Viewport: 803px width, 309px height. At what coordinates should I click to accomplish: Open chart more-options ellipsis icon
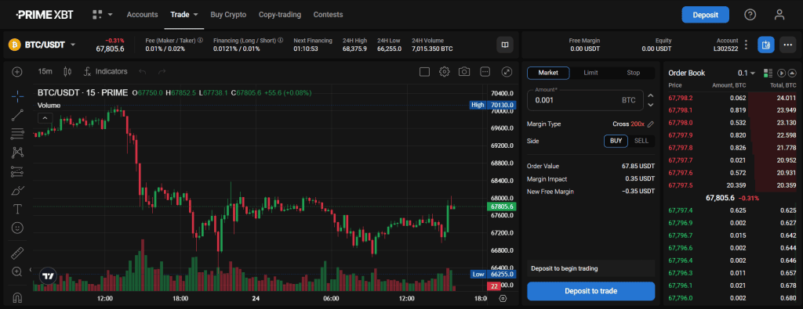(x=485, y=71)
